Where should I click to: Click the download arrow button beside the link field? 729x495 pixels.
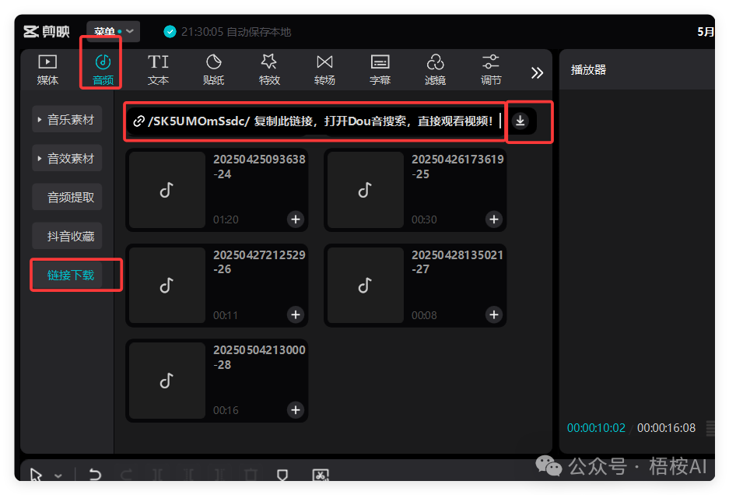point(520,121)
